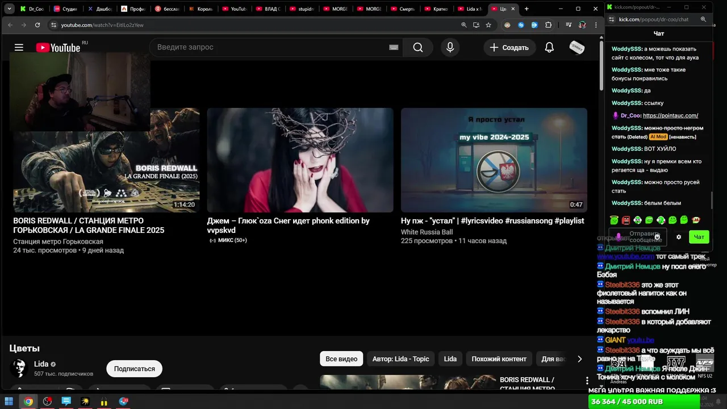
Task: Select the Похожий контент chip
Action: [499, 358]
